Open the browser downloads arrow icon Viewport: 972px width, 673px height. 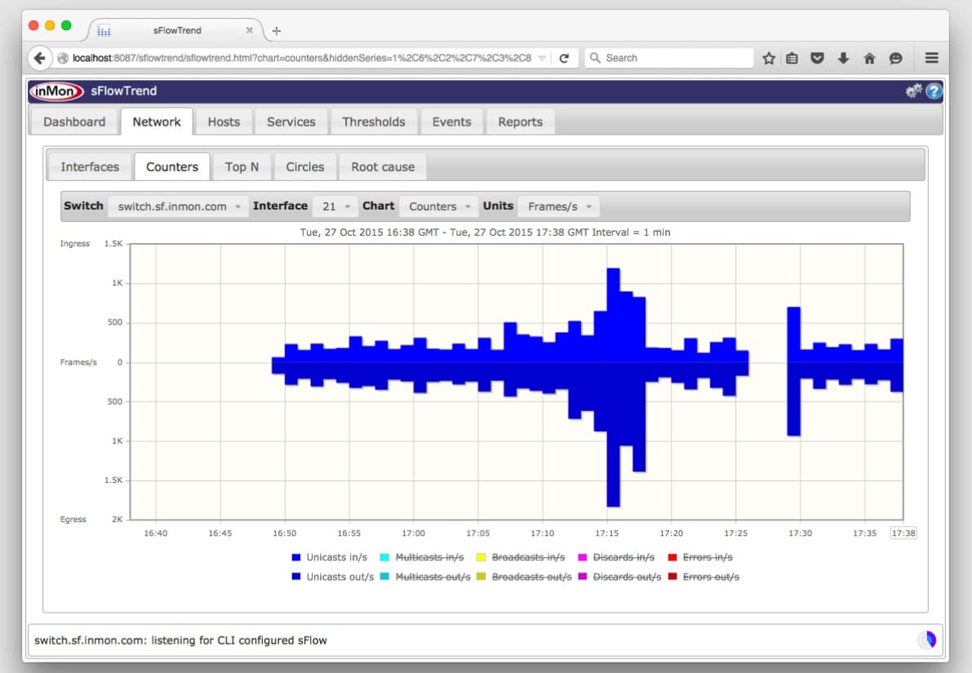[843, 58]
